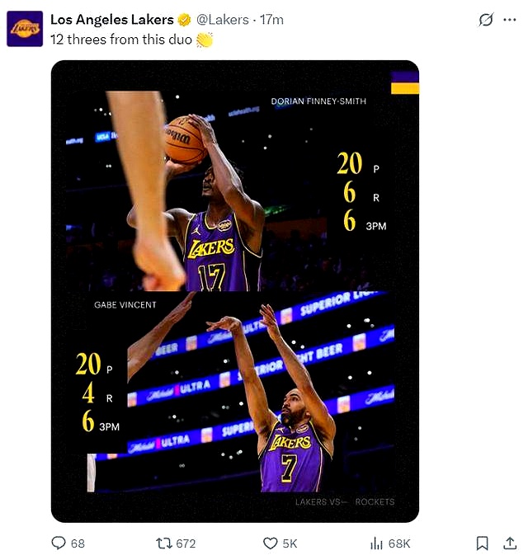Open the 17m timestamp link
528x560 pixels.
click(x=272, y=20)
